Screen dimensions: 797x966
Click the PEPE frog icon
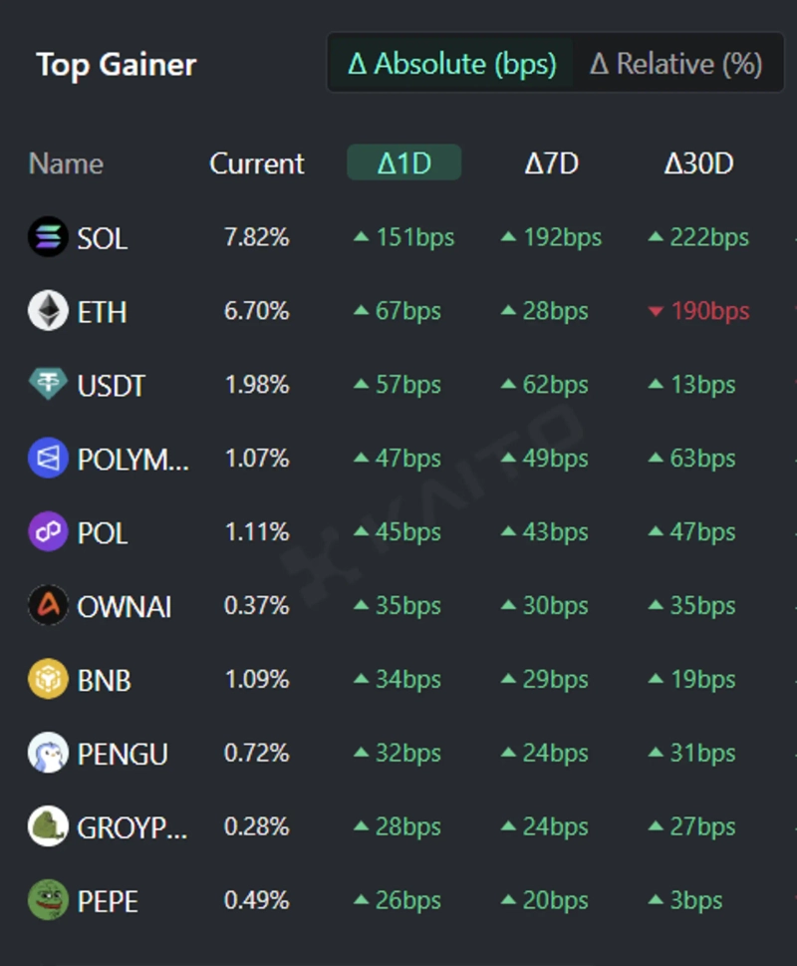[x=48, y=900]
